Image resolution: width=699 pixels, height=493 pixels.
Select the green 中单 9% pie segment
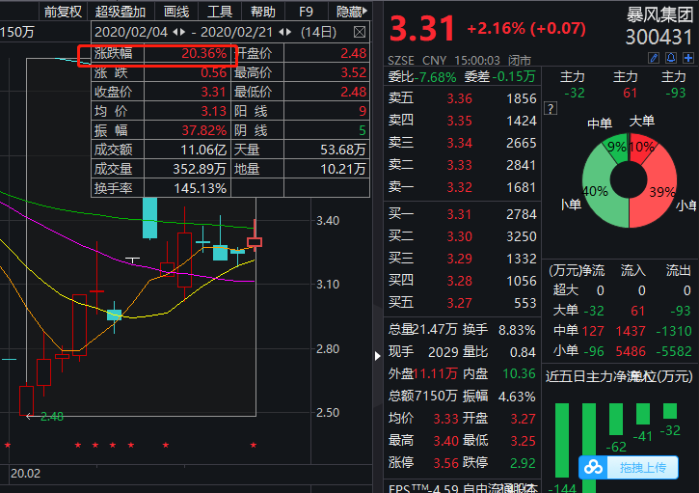(x=616, y=146)
